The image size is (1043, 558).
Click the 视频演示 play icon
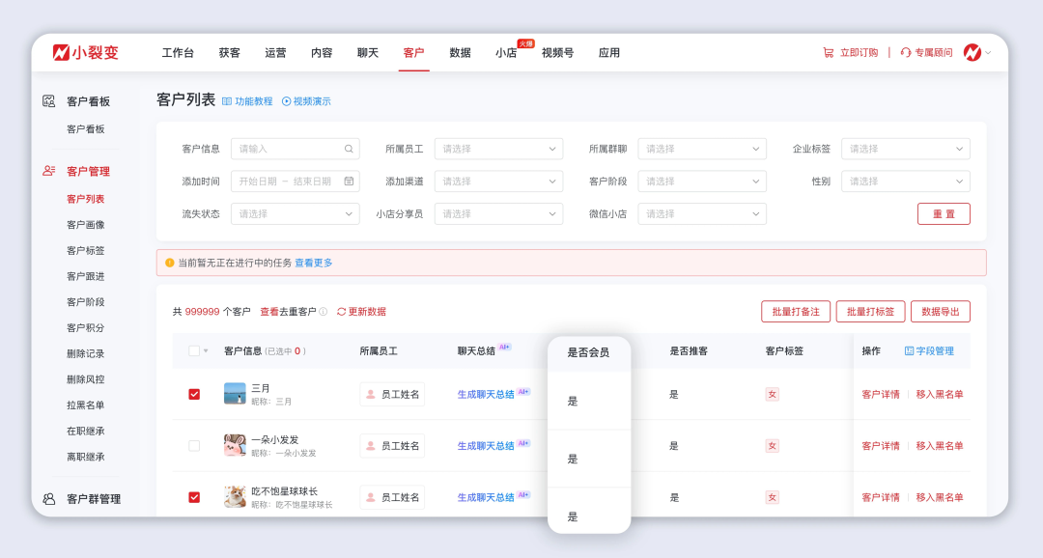click(286, 101)
